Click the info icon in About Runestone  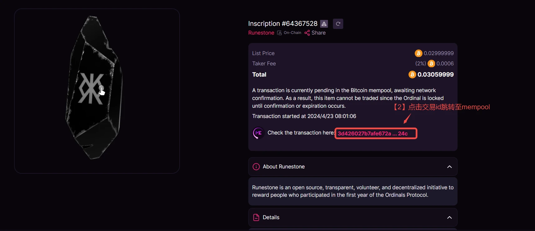pos(256,167)
